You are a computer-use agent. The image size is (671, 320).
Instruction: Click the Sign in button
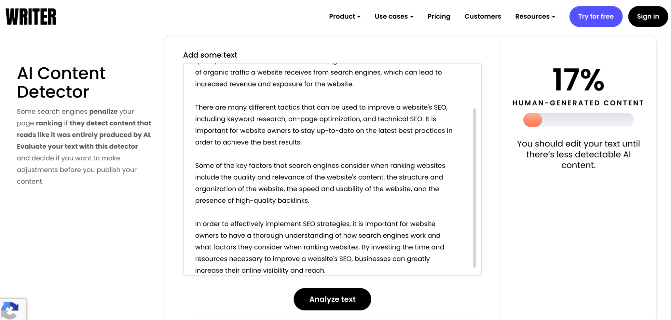(648, 16)
